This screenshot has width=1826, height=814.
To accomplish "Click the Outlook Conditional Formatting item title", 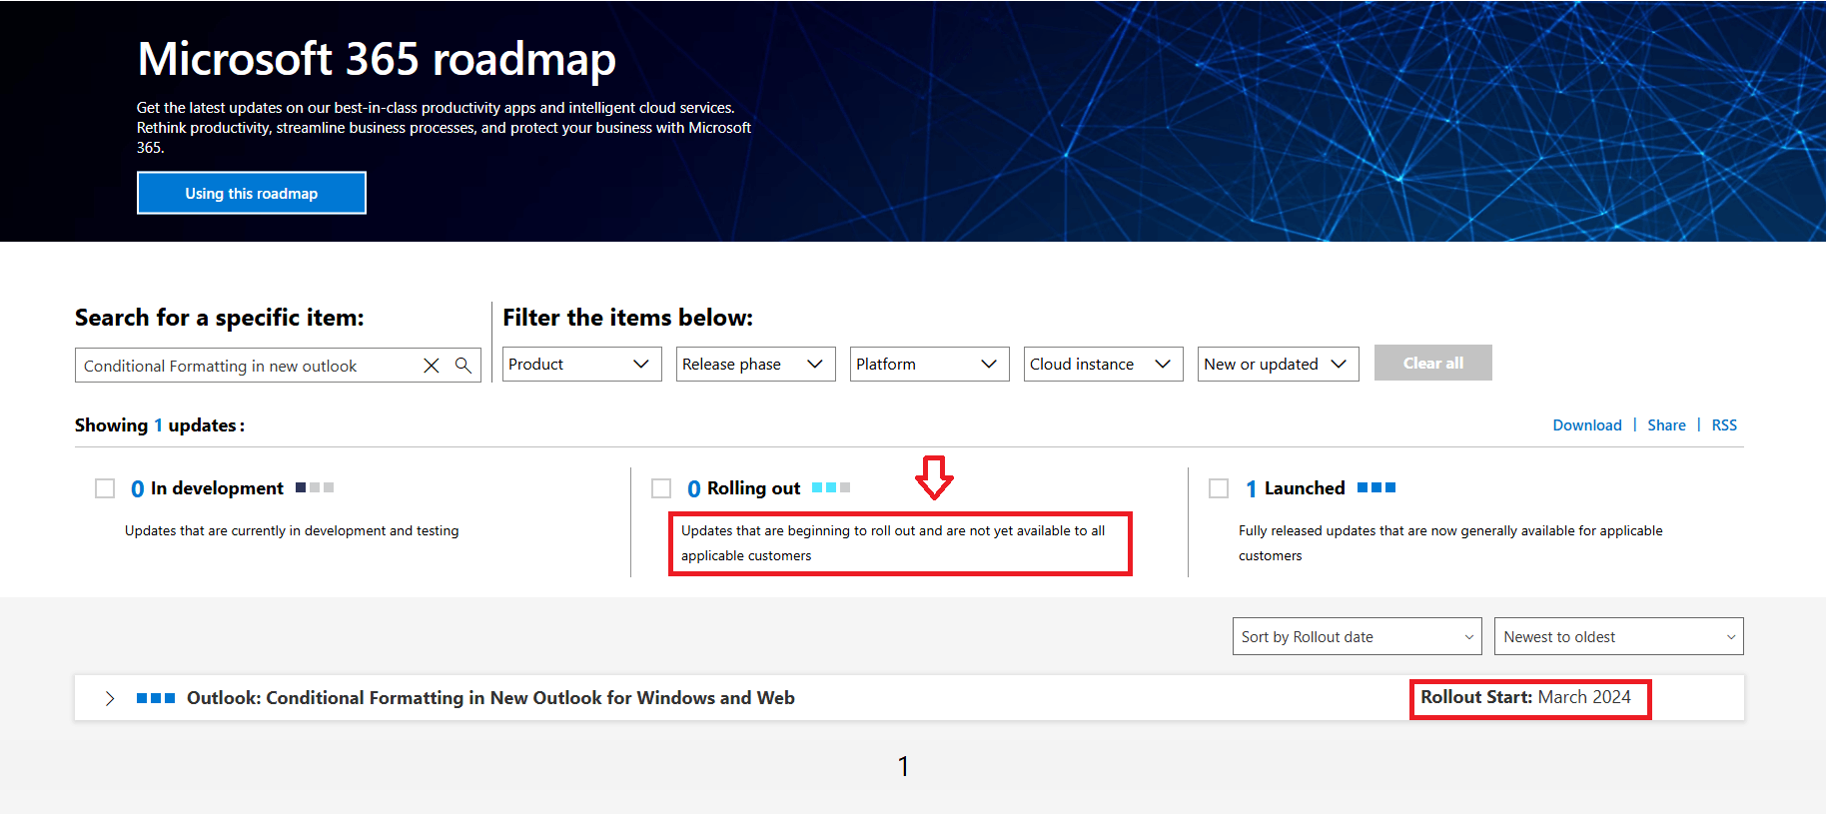I will (490, 698).
